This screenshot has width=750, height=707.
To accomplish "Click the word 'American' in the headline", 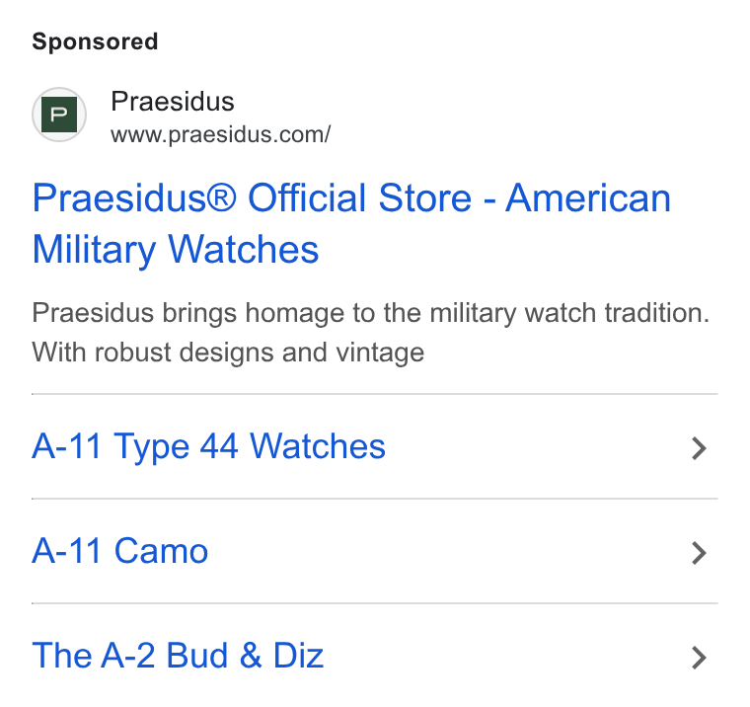I will tap(588, 197).
